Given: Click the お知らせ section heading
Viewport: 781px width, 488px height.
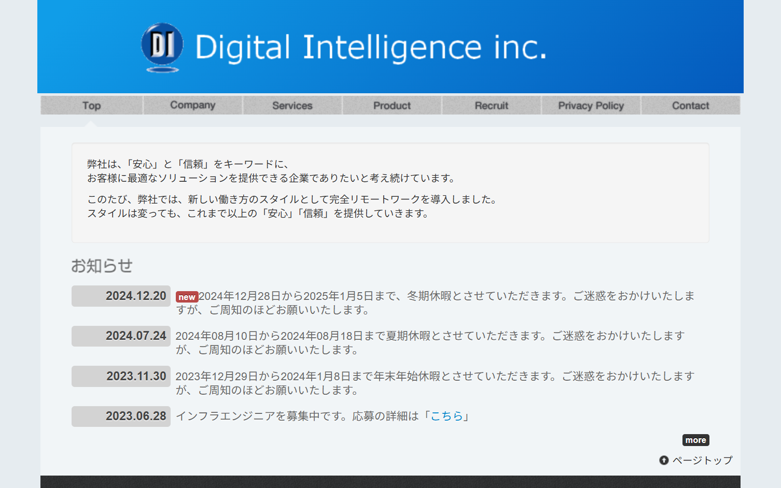Looking at the screenshot, I should click(102, 266).
